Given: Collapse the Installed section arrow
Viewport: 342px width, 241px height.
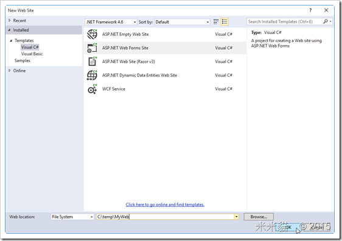Looking at the screenshot, I should (x=9, y=30).
